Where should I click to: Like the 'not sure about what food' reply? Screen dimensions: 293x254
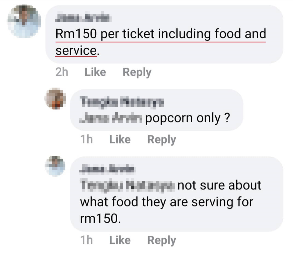click(120, 240)
